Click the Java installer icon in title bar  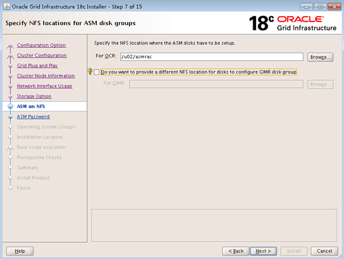[x=7, y=7]
